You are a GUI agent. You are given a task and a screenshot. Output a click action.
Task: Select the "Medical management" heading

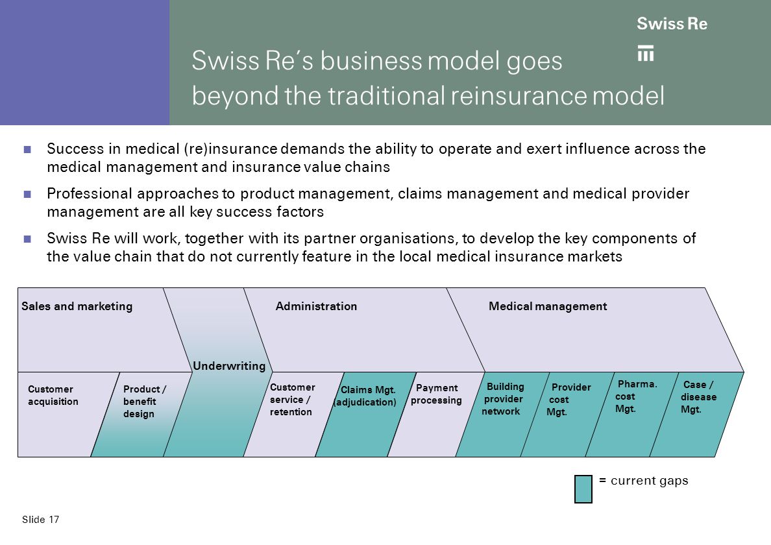(x=548, y=306)
